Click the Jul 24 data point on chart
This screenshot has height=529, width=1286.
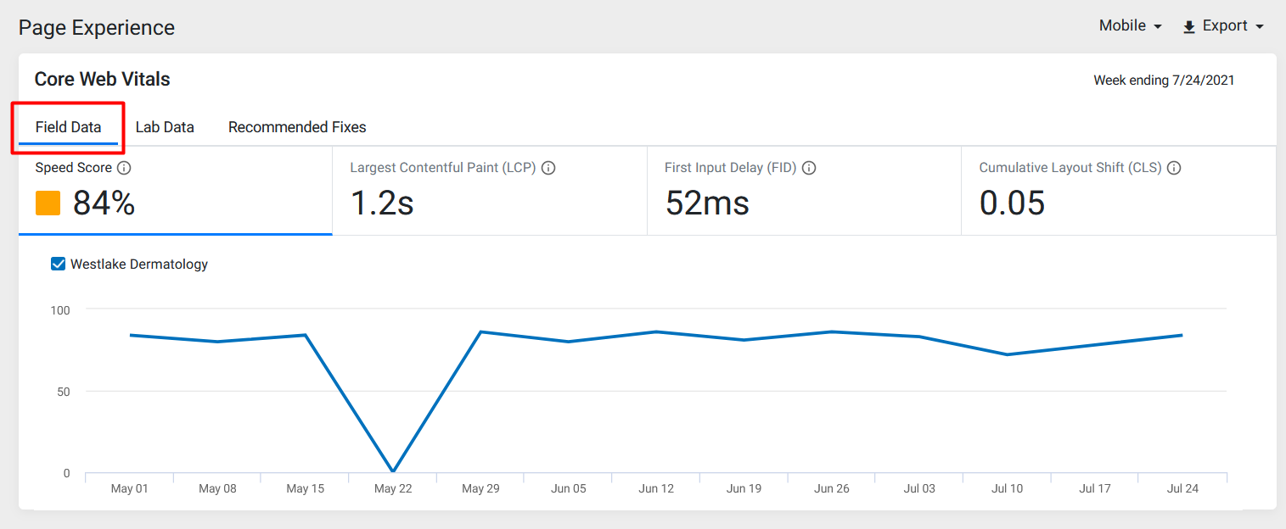pyautogui.click(x=1182, y=335)
